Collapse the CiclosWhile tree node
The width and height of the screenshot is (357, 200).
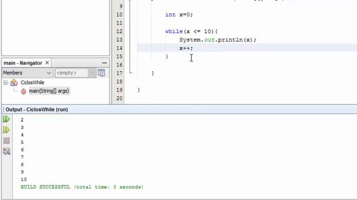pyautogui.click(x=6, y=83)
